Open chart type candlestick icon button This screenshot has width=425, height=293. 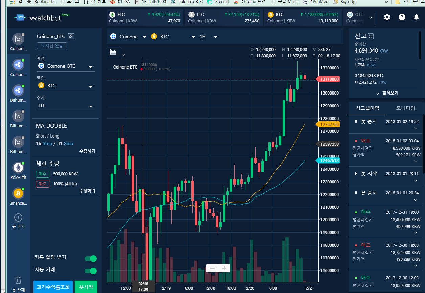click(113, 52)
